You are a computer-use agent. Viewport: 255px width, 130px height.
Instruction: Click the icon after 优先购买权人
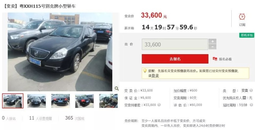(x=244, y=98)
